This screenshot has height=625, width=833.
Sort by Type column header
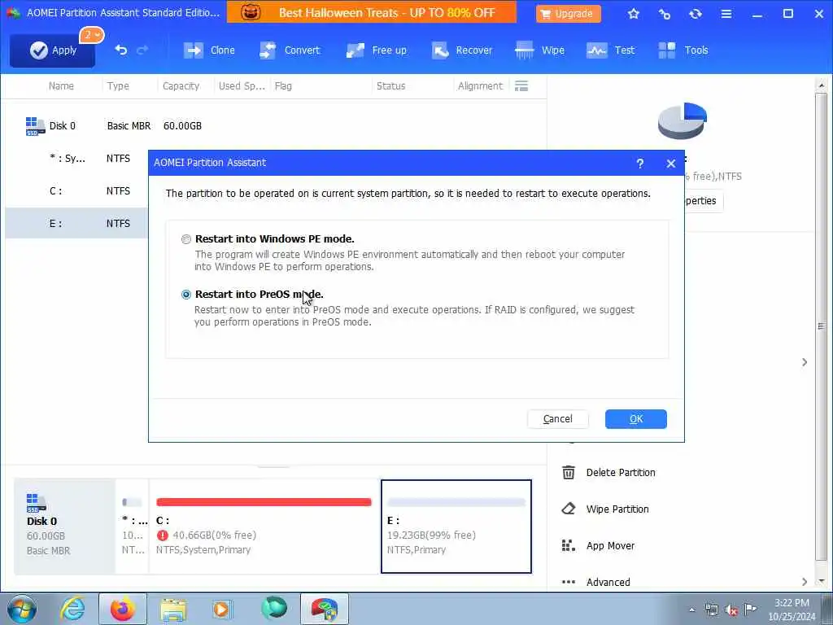(x=118, y=85)
